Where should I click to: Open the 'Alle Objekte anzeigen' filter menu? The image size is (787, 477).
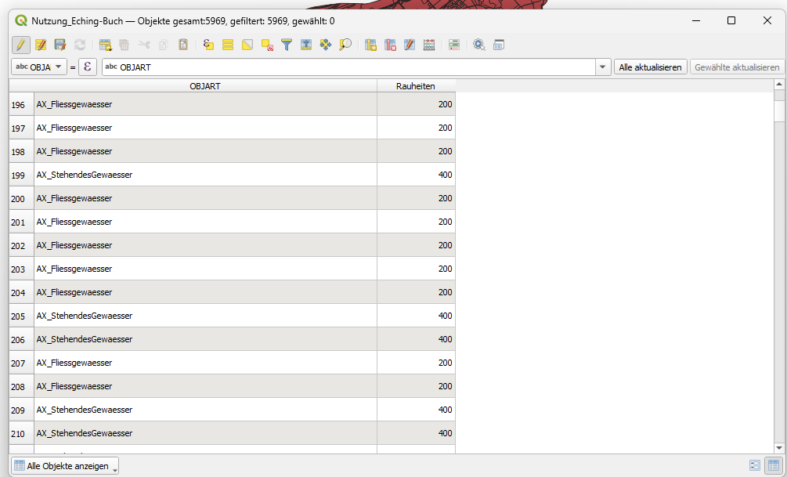[65, 466]
